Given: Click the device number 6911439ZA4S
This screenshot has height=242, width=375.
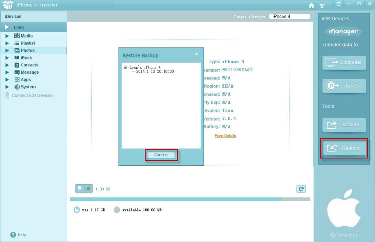Looking at the screenshot, I should click(x=237, y=70).
